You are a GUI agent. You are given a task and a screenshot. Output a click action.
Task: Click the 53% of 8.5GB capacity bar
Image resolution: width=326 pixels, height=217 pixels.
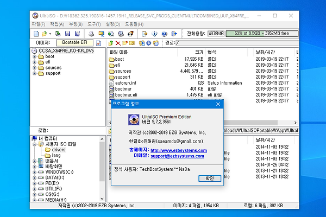pos(262,34)
